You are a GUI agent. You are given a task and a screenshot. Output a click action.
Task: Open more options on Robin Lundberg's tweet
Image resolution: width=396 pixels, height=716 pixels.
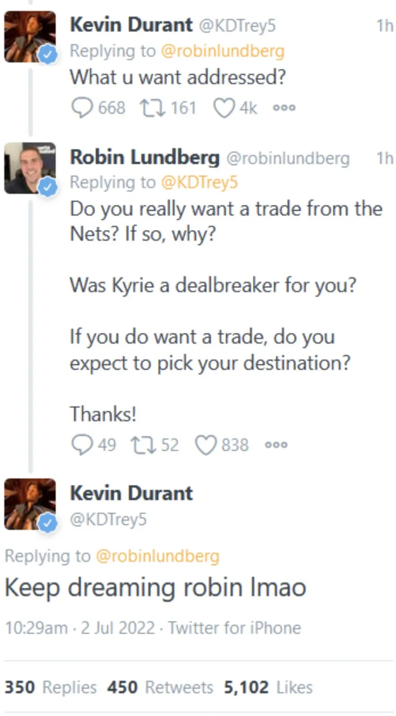pyautogui.click(x=276, y=444)
